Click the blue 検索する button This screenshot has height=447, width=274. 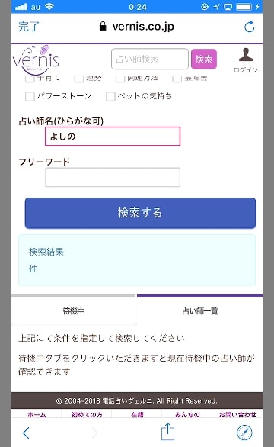(x=140, y=213)
